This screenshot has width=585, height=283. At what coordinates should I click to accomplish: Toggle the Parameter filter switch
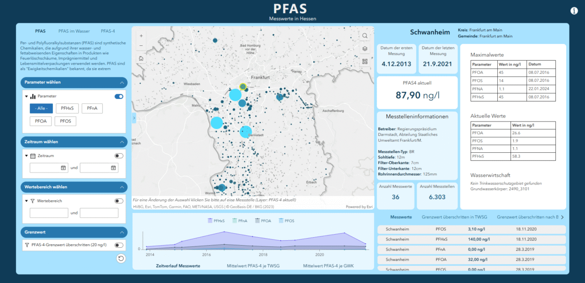(119, 96)
